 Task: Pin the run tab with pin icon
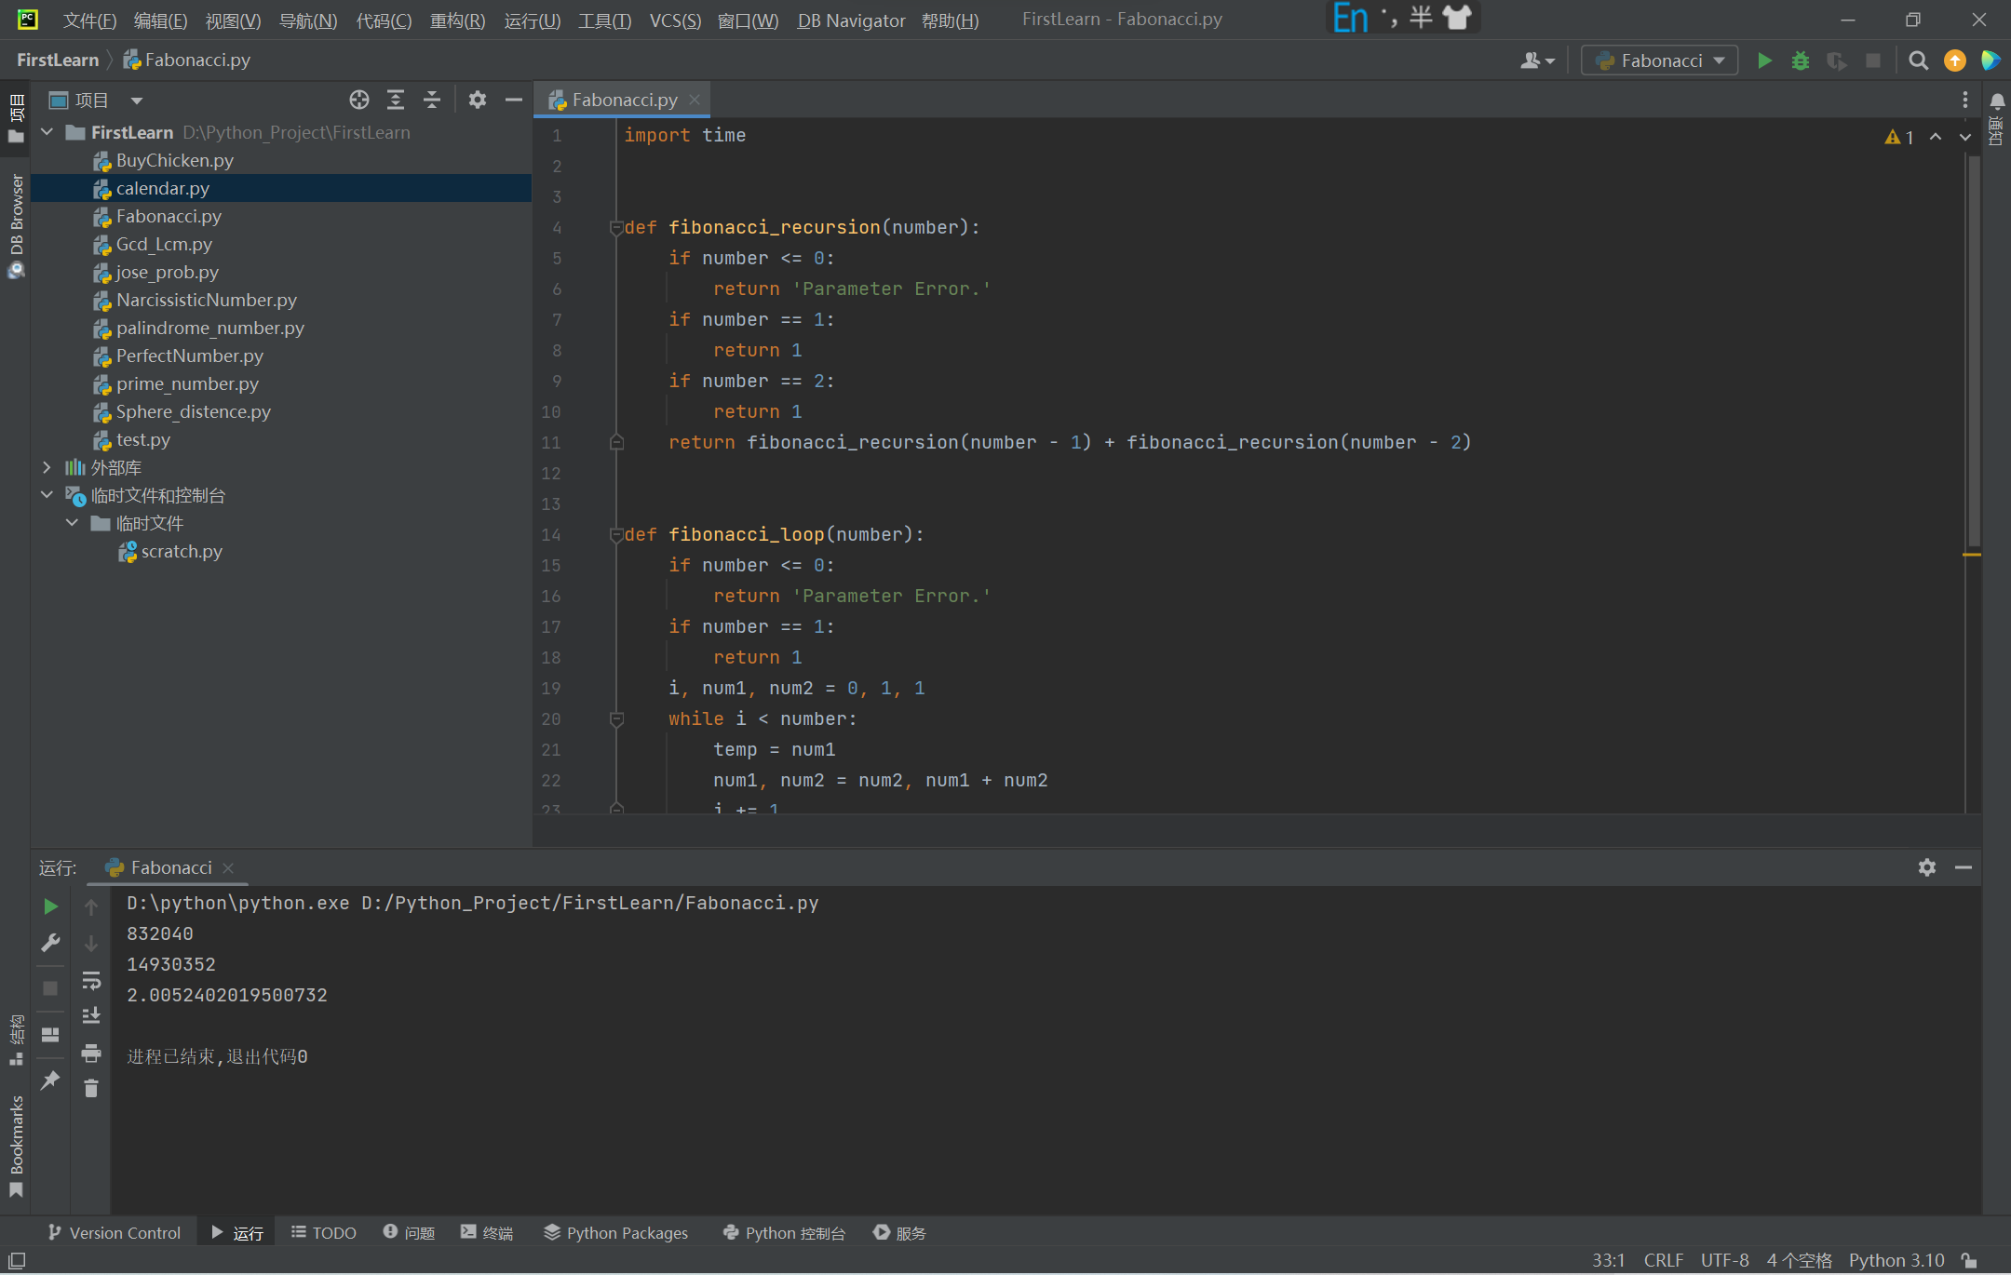point(50,1080)
